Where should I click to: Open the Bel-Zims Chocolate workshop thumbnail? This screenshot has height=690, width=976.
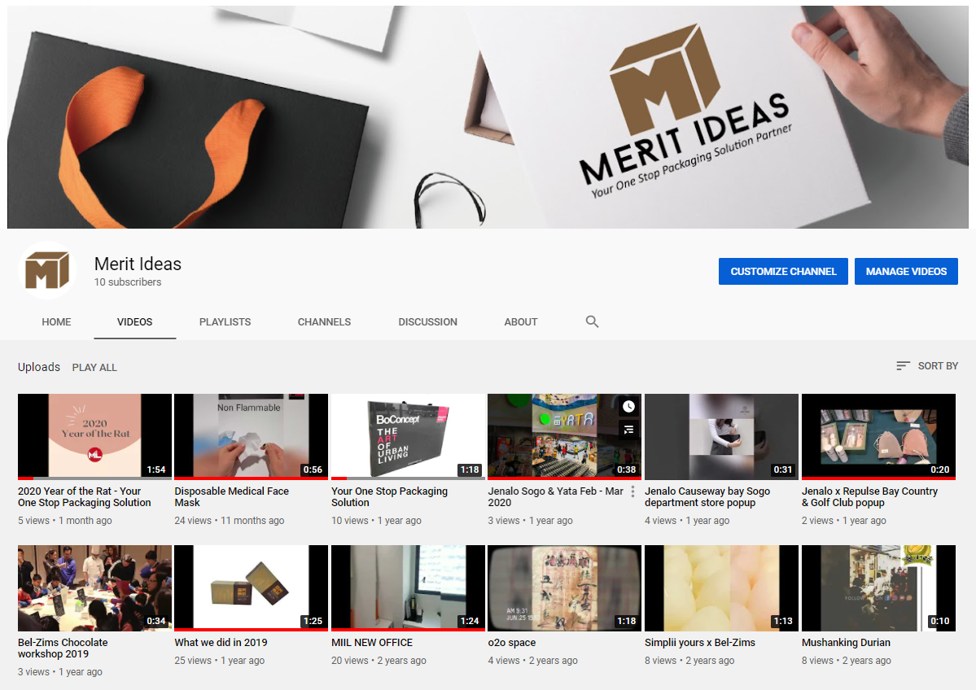point(94,587)
